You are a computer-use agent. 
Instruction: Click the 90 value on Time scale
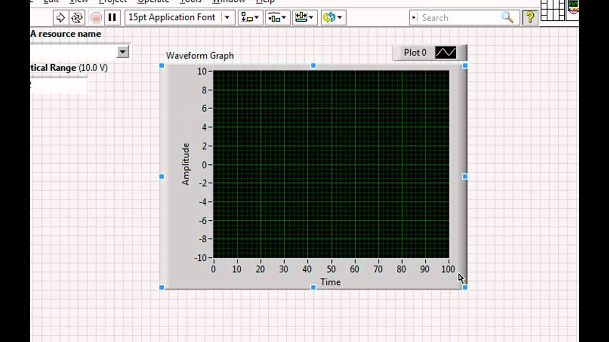(x=425, y=269)
